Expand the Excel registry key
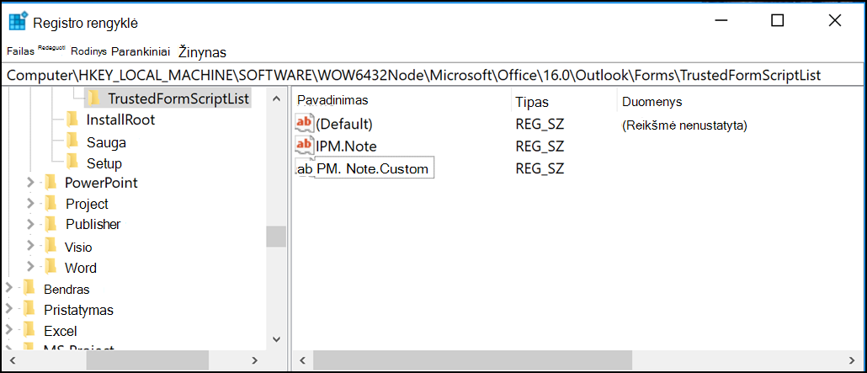Image resolution: width=867 pixels, height=373 pixels. coord(9,331)
